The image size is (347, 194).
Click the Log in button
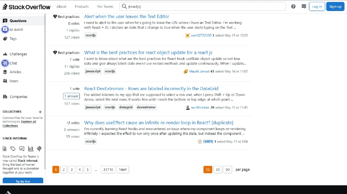tap(317, 6)
